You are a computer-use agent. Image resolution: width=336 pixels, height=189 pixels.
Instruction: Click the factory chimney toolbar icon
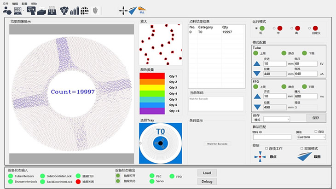click(x=52, y=11)
